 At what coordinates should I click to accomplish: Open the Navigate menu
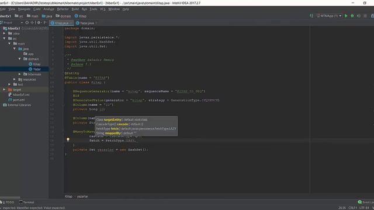(x=24, y=9)
